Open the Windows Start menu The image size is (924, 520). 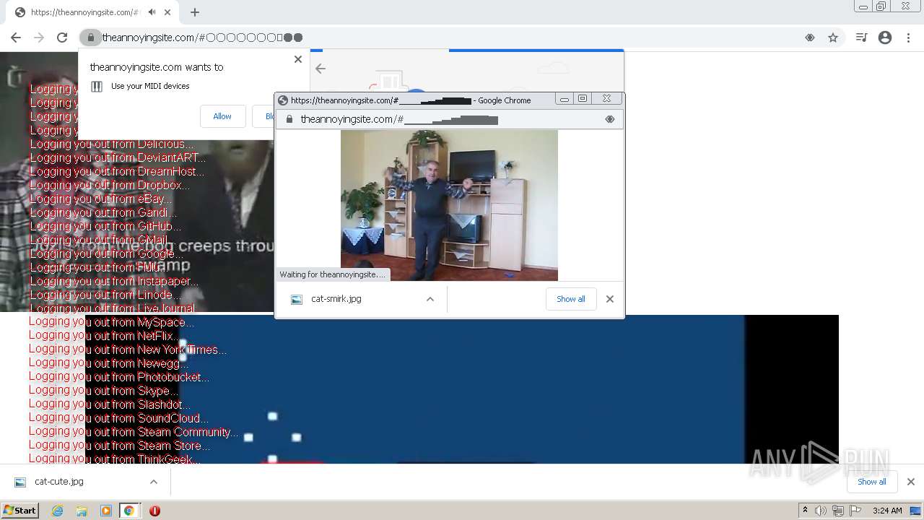click(19, 511)
